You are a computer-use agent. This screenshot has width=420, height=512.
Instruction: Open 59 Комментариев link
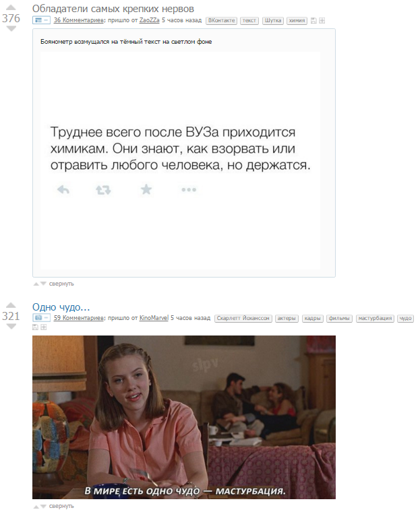pos(79,318)
